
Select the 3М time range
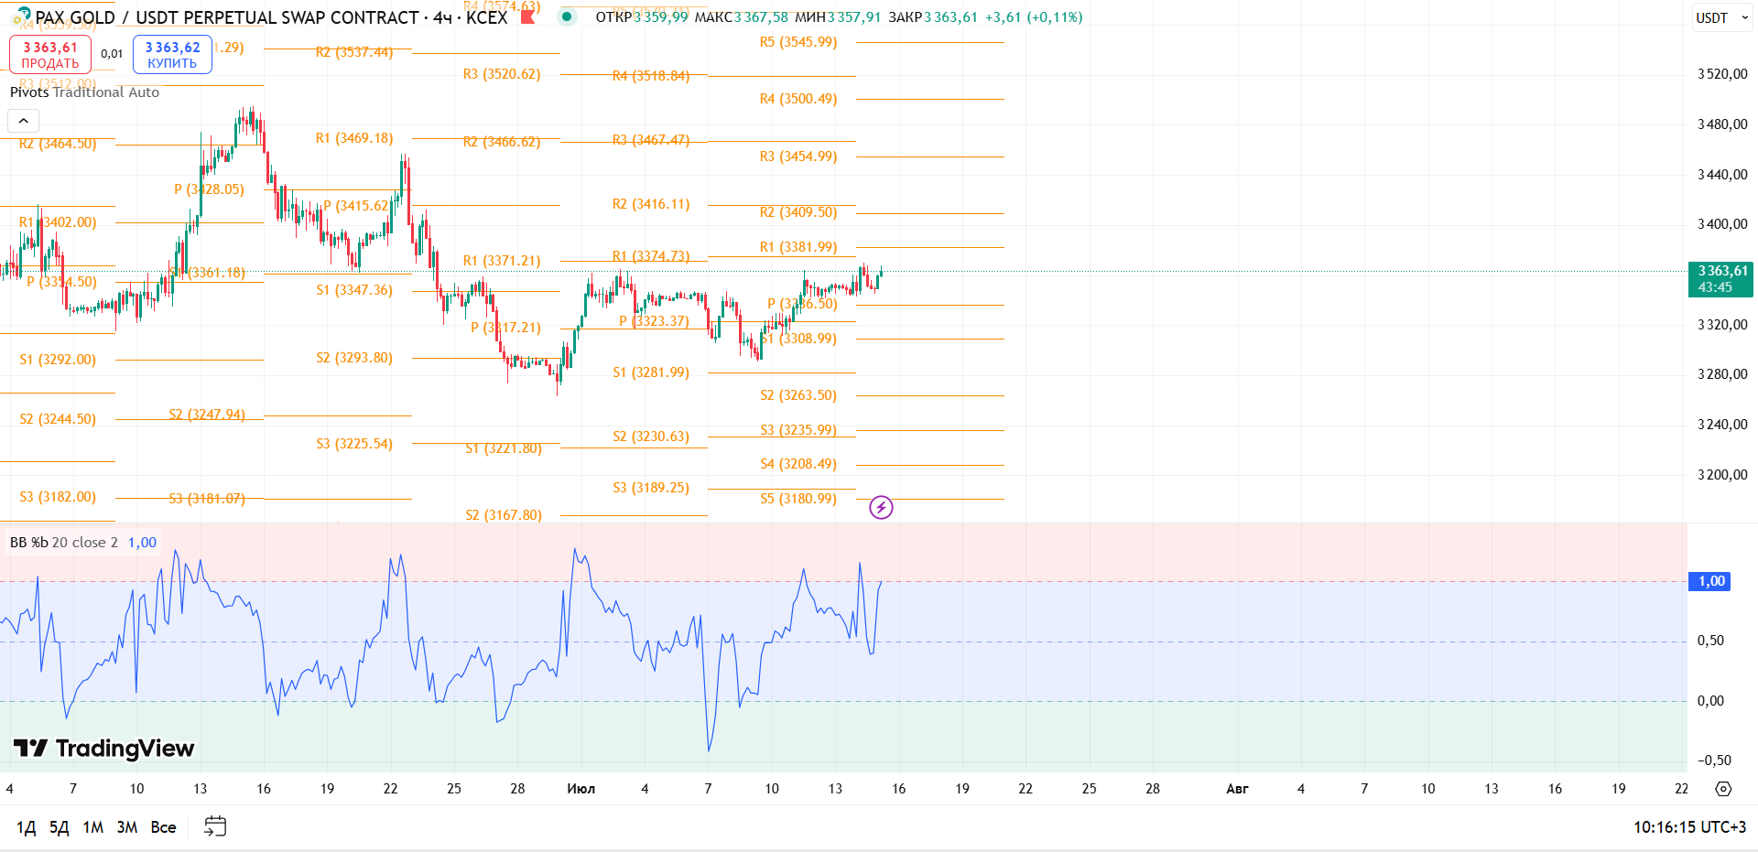127,827
